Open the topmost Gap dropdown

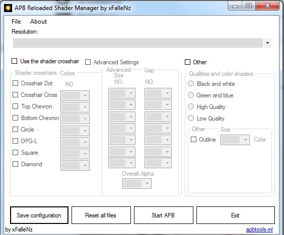(158, 93)
